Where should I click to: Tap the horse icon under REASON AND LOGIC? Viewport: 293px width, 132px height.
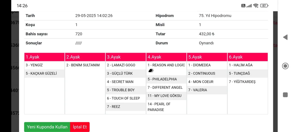[151, 70]
